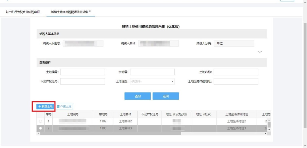The height and width of the screenshot is (148, 307).
Task: Click the 地址（行政区划） column header
Action: click(177, 114)
